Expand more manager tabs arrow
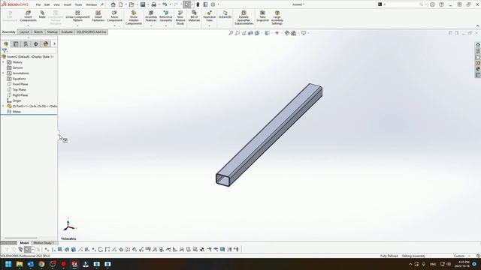 click(55, 44)
